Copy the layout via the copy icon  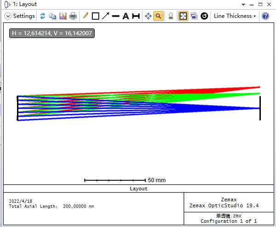tap(52, 16)
